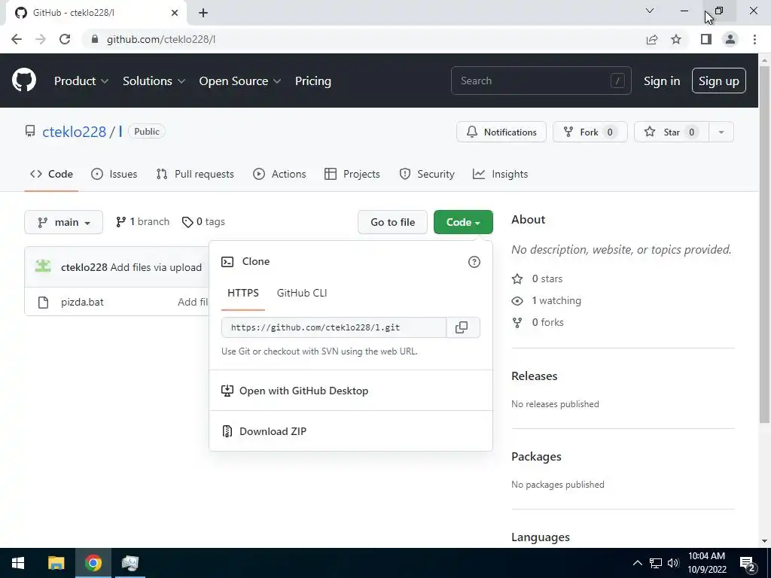Switch to the Pull requests tab
771x578 pixels.
click(x=195, y=174)
